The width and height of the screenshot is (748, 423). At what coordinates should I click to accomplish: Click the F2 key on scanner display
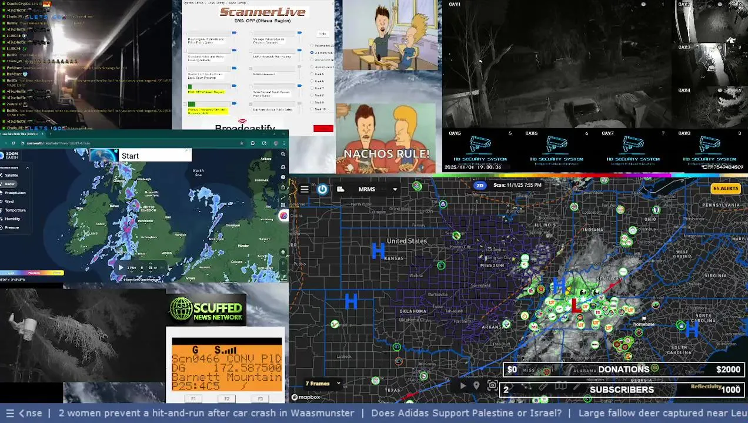click(x=226, y=399)
